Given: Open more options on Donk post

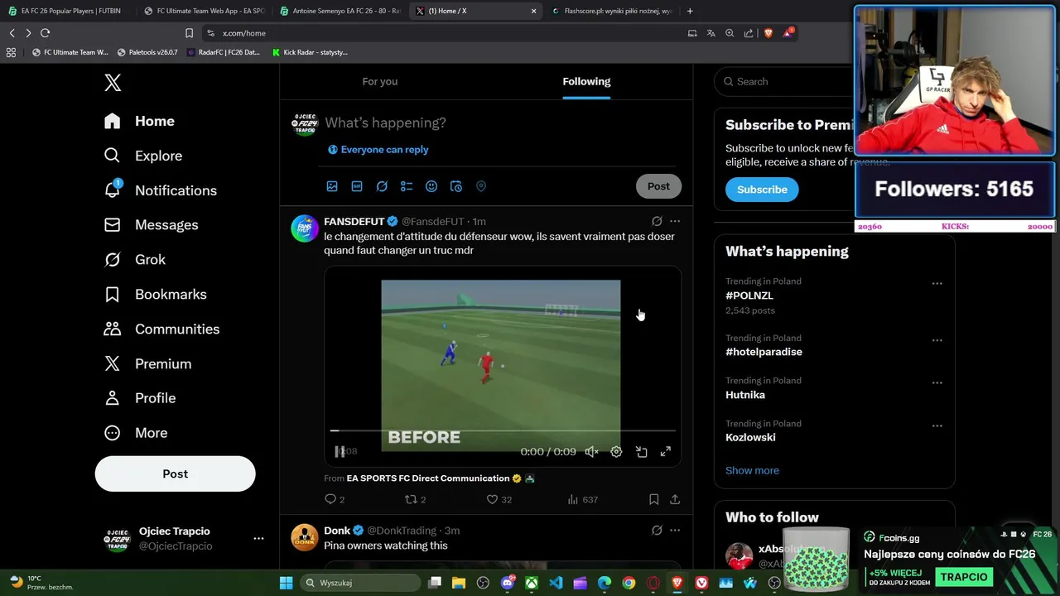Looking at the screenshot, I should click(x=675, y=530).
